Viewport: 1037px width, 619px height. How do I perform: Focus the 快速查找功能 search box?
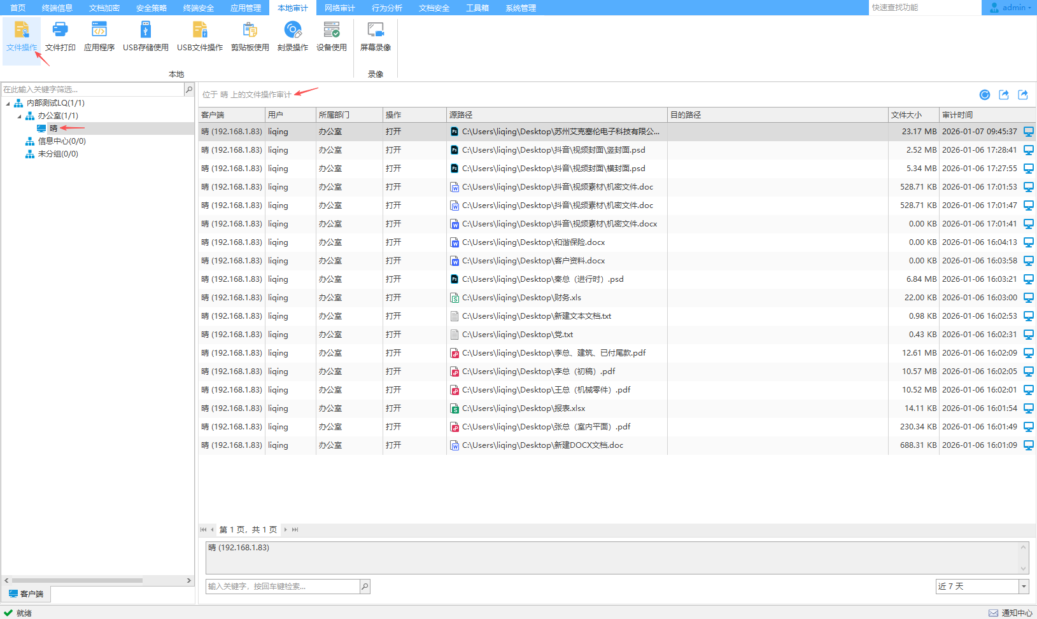click(923, 8)
